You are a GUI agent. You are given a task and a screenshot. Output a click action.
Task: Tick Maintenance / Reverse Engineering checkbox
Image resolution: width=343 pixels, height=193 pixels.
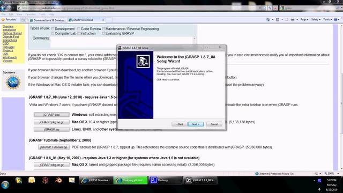pos(103,28)
